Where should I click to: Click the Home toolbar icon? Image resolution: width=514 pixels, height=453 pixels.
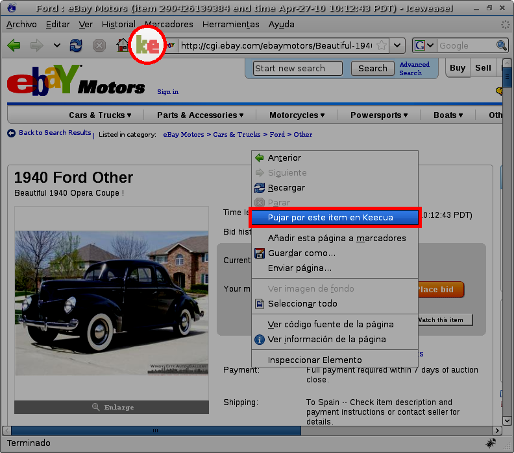coord(123,45)
